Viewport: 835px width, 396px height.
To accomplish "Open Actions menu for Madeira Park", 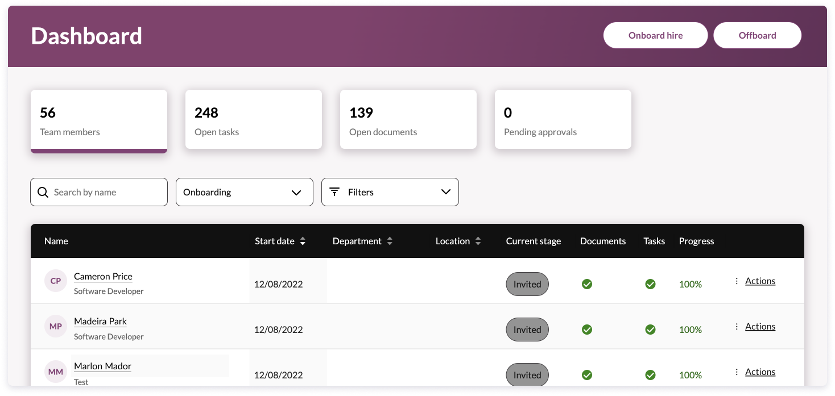I will 760,327.
